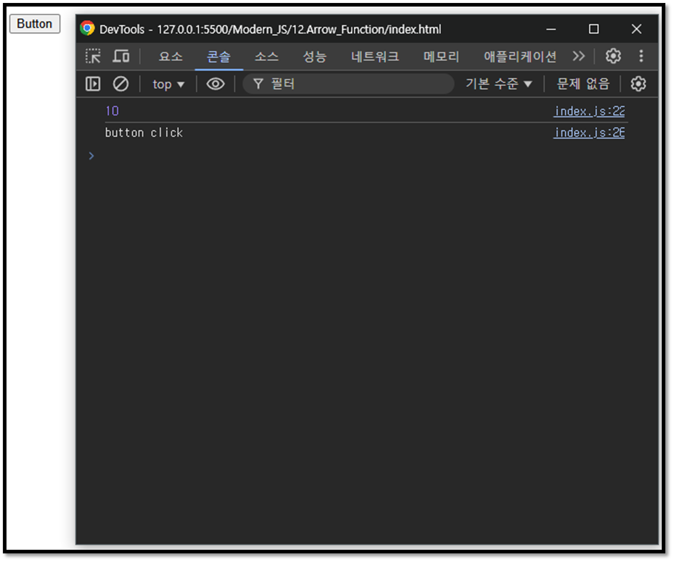Clear the console with the circle-slash icon
The width and height of the screenshot is (673, 561).
(121, 84)
